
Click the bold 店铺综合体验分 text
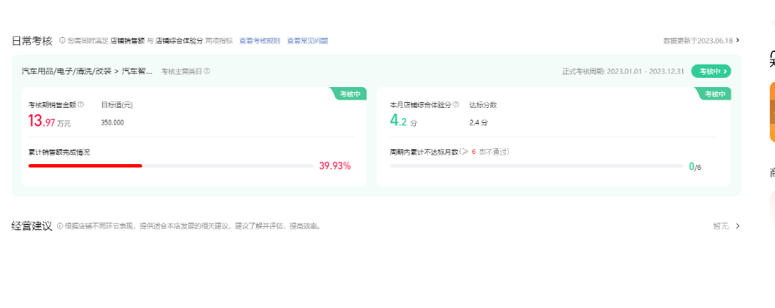tap(179, 40)
